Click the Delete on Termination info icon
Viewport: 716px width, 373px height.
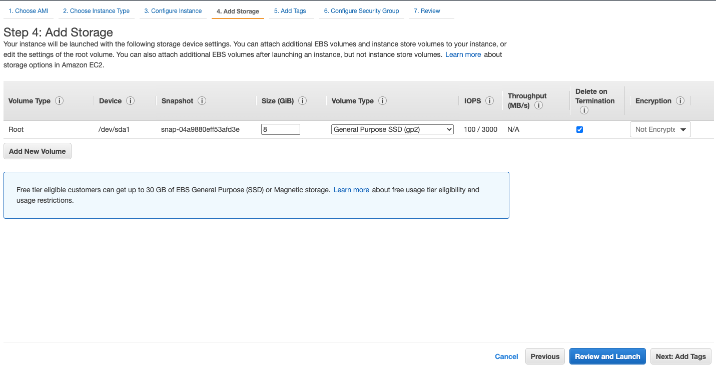[x=583, y=110]
